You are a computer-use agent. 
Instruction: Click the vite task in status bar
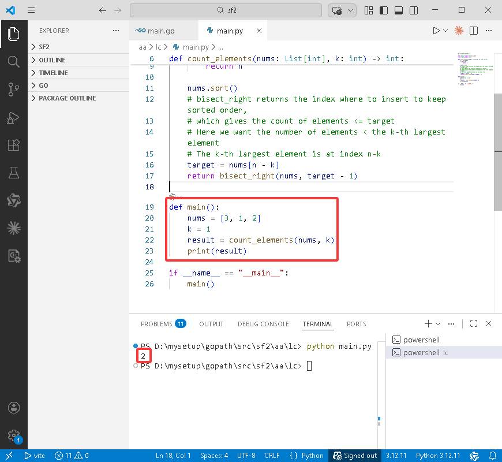pyautogui.click(x=35, y=456)
